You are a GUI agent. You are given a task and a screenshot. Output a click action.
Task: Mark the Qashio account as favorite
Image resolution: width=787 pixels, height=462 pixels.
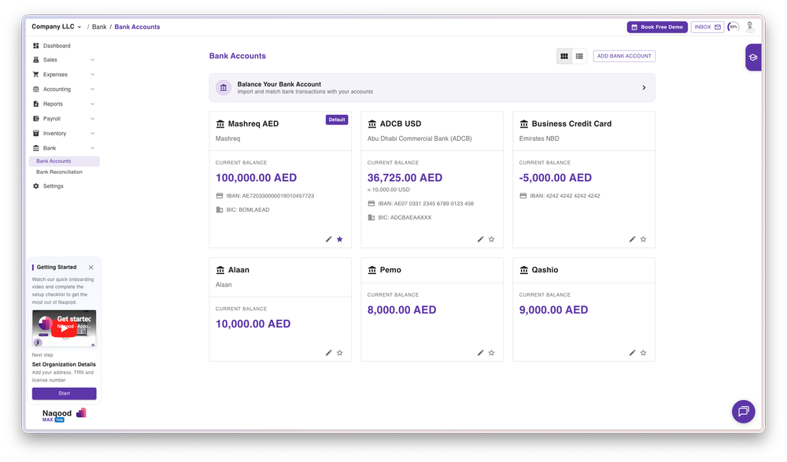(x=643, y=353)
